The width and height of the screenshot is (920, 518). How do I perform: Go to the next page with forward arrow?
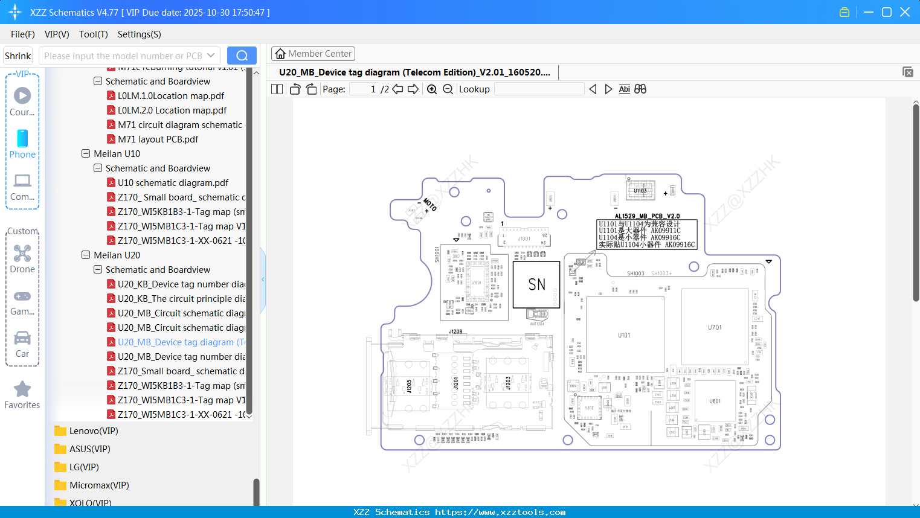pyautogui.click(x=413, y=89)
